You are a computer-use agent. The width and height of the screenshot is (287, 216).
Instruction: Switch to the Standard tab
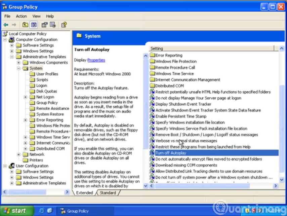coord(108,193)
